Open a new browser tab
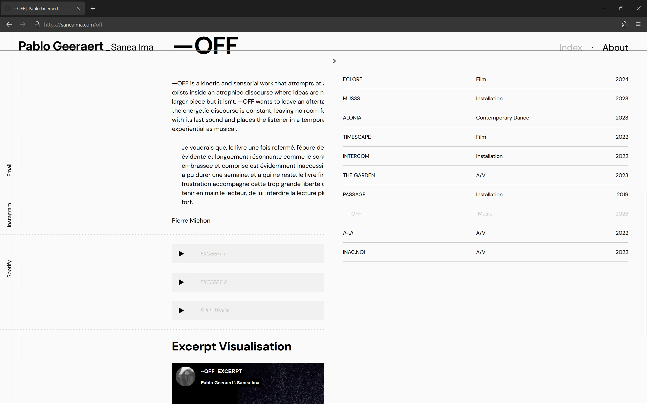 tap(93, 9)
